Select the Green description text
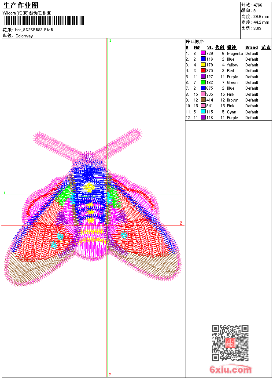Screen dimensions: 273x378 coord(232,83)
